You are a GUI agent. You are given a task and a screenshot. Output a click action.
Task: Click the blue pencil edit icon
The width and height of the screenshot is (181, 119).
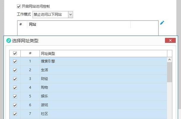pos(162,23)
